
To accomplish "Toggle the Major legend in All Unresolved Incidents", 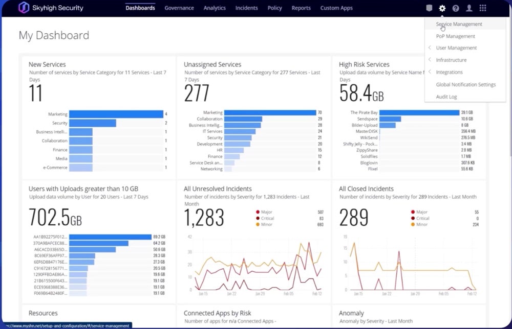I will click(x=266, y=212).
